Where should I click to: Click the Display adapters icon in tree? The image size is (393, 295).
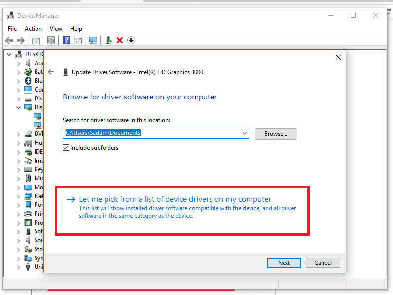[x=28, y=107]
